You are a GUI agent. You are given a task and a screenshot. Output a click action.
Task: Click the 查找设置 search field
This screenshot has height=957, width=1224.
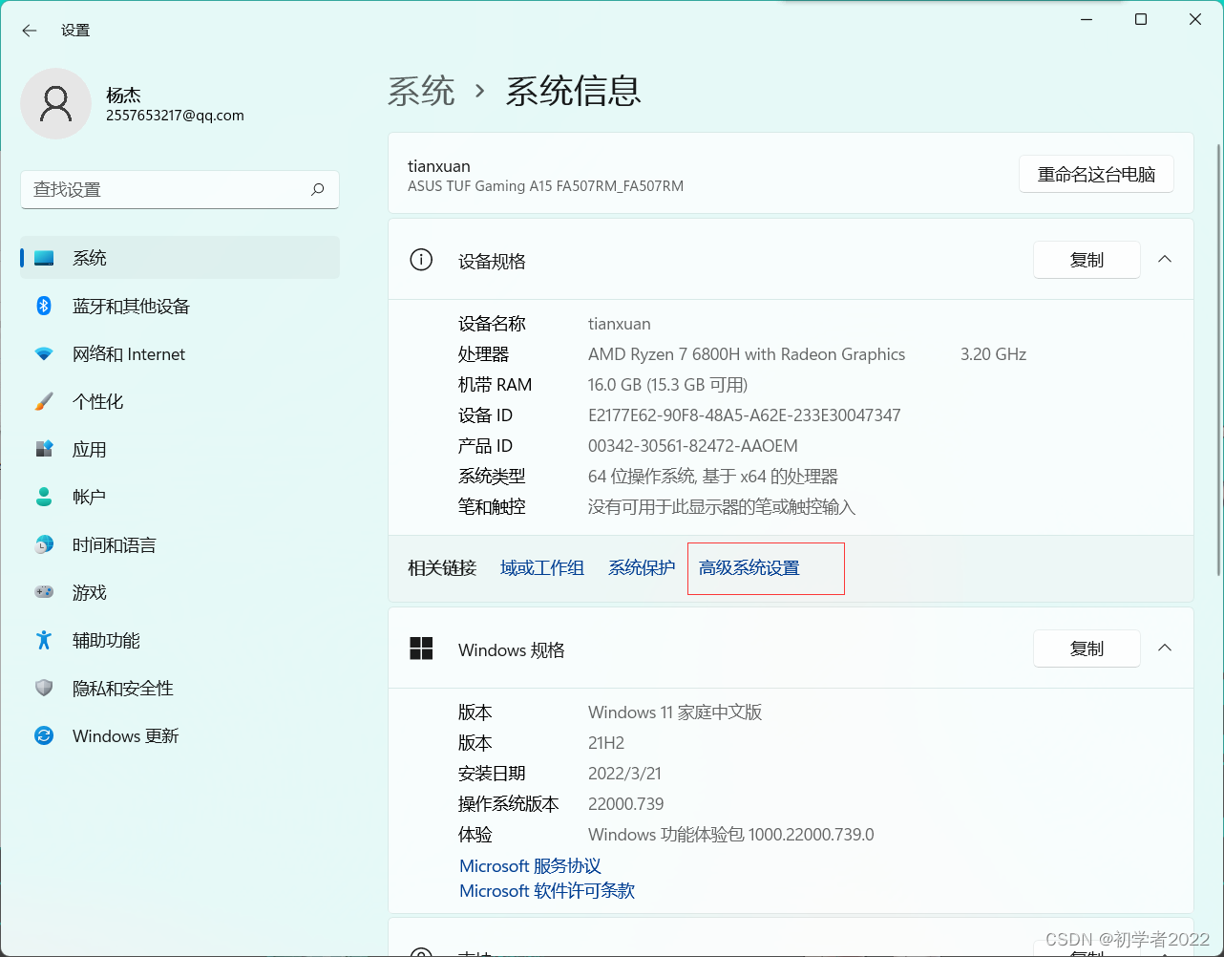coord(179,189)
